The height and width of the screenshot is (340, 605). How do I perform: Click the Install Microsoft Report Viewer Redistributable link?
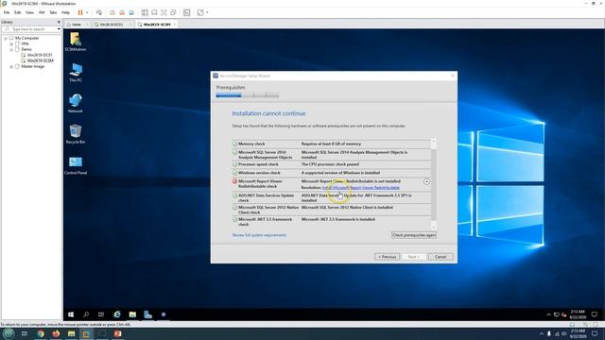tap(361, 188)
